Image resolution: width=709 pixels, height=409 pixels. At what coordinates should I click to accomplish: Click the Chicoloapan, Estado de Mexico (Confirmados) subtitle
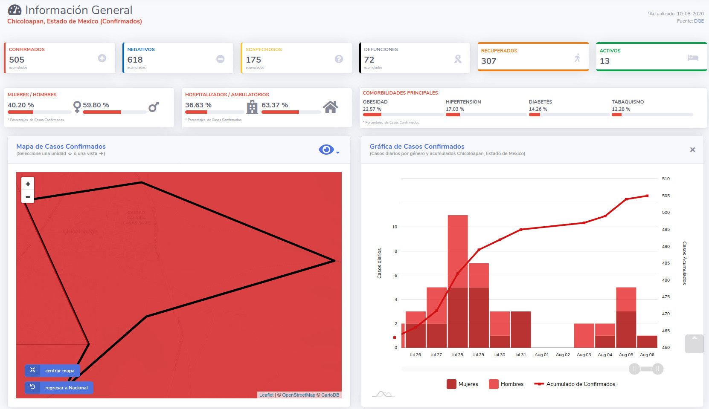coord(75,21)
